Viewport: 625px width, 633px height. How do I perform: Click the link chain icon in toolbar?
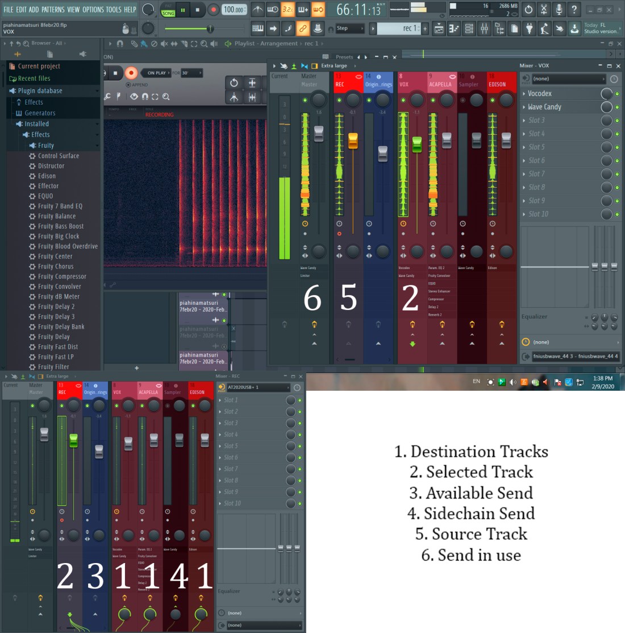point(303,28)
